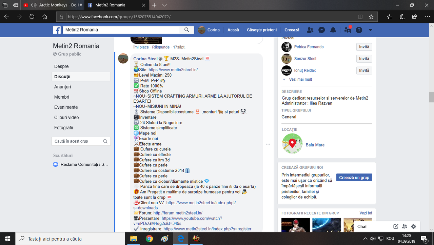Click Vezi tot for recent photos

coord(366,213)
